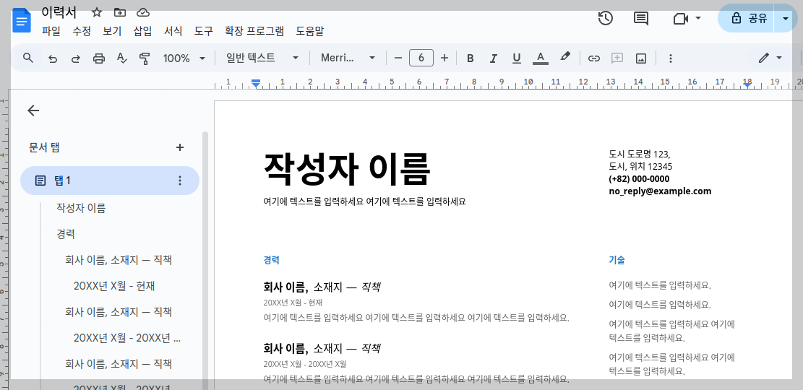The image size is (803, 390).
Task: Open the share options dropdown arrow
Action: point(786,19)
